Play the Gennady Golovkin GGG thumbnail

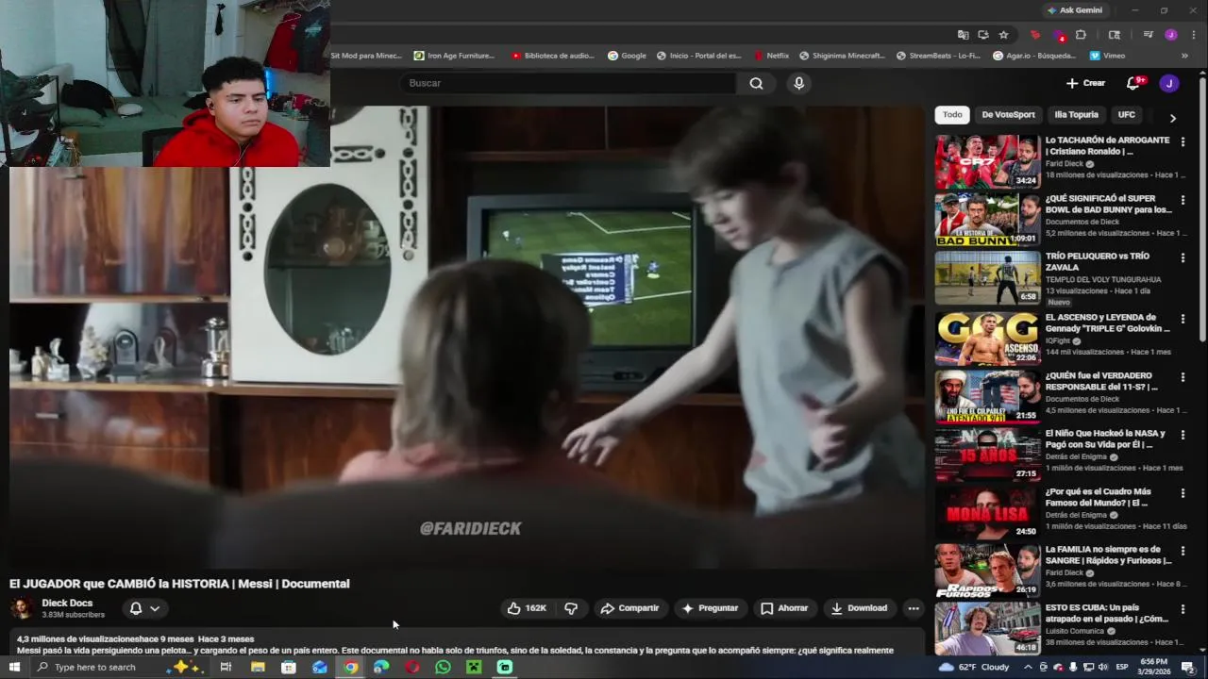(x=987, y=339)
